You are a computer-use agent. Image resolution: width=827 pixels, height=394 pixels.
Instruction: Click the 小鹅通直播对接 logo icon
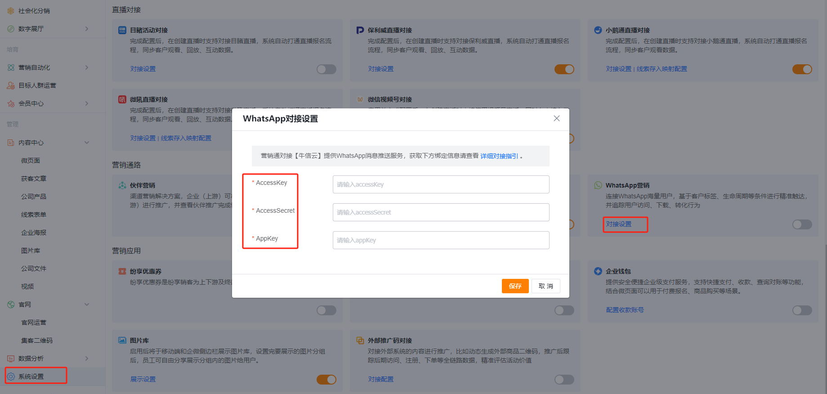tap(598, 30)
